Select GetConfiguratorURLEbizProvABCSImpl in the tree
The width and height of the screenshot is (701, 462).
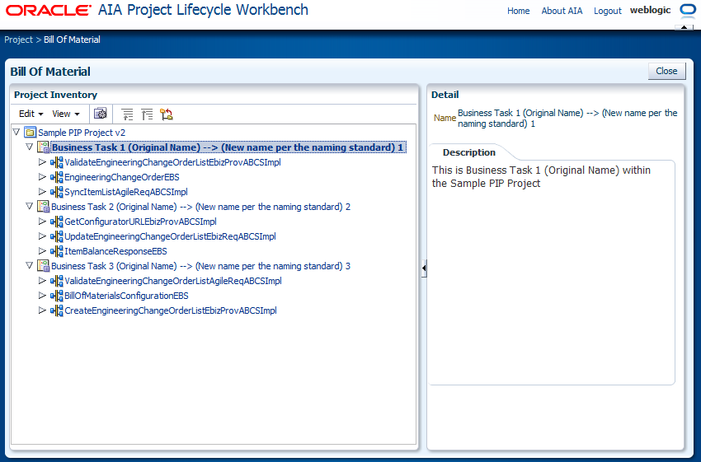(x=140, y=222)
